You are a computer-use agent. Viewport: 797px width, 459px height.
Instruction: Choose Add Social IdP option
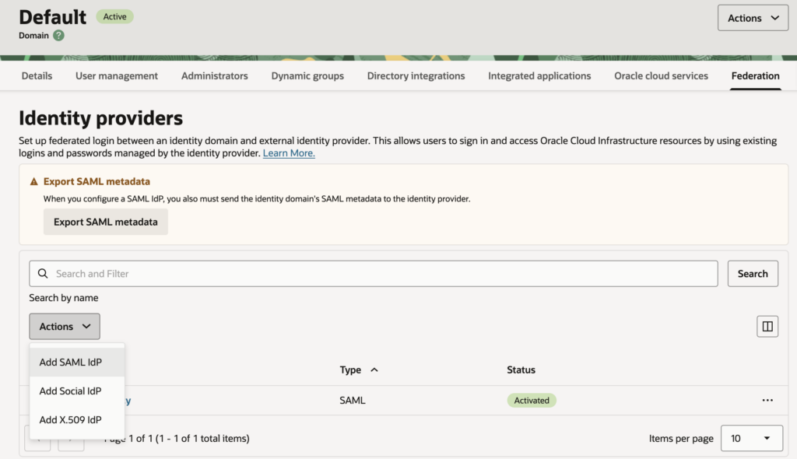(x=71, y=391)
